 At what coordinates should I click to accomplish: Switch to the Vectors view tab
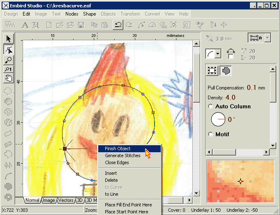[66, 200]
